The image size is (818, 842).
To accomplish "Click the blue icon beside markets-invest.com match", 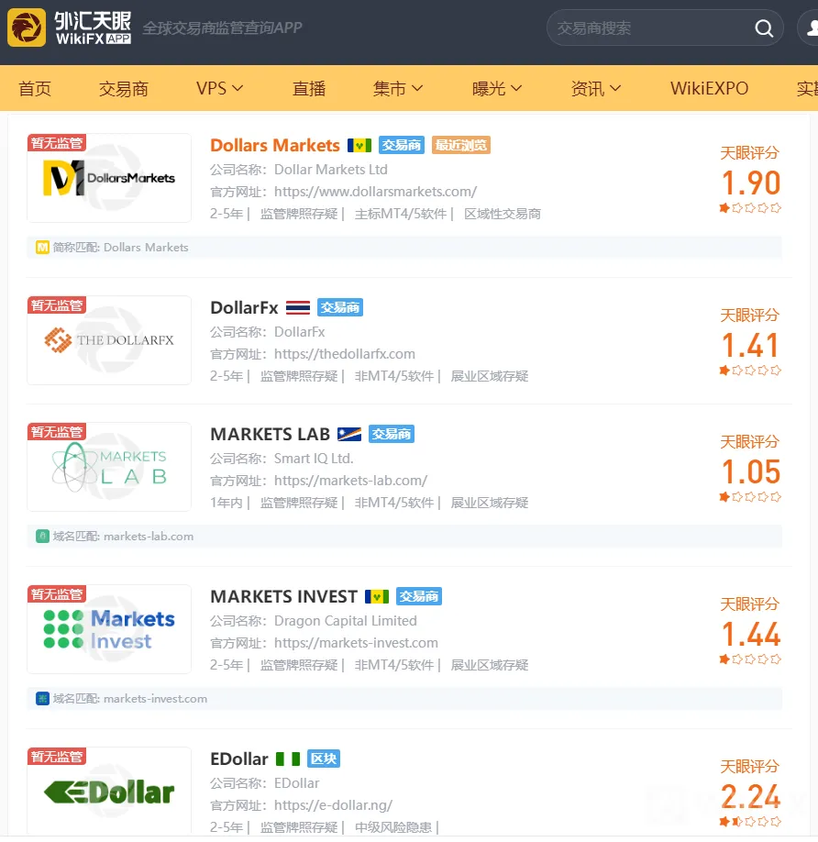I will click(42, 699).
